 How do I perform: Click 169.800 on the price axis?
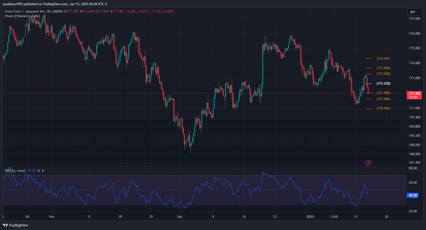(414, 127)
